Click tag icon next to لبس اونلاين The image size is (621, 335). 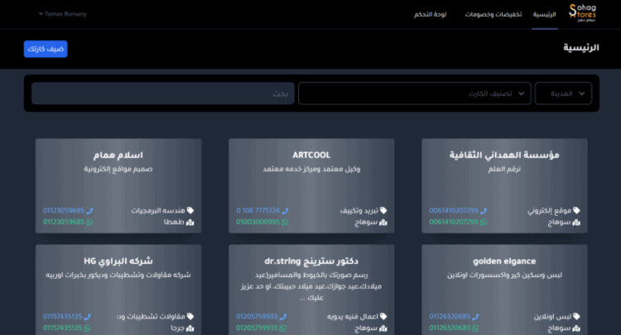pyautogui.click(x=576, y=317)
